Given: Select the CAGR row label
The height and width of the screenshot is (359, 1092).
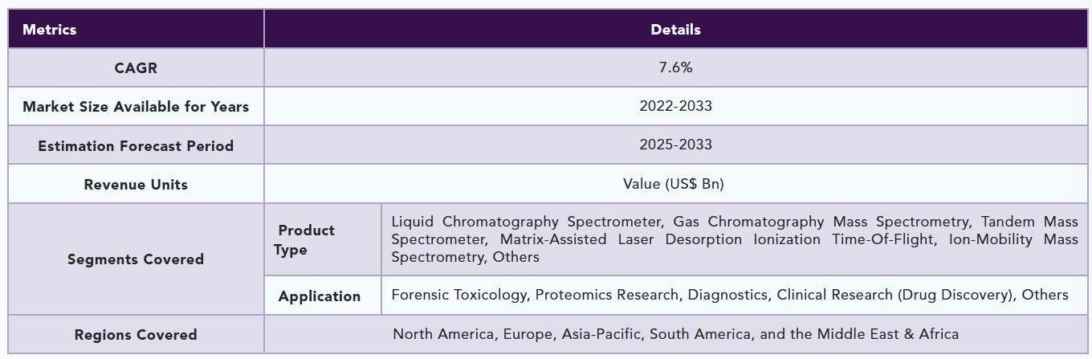Looking at the screenshot, I should 136,68.
